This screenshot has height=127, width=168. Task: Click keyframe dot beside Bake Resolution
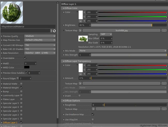(2, 53)
